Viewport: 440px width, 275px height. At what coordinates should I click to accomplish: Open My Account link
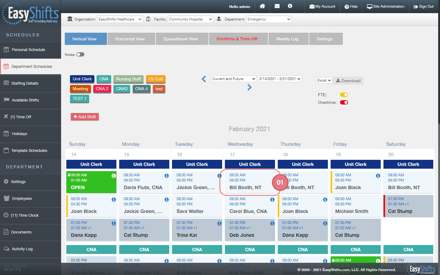click(322, 6)
